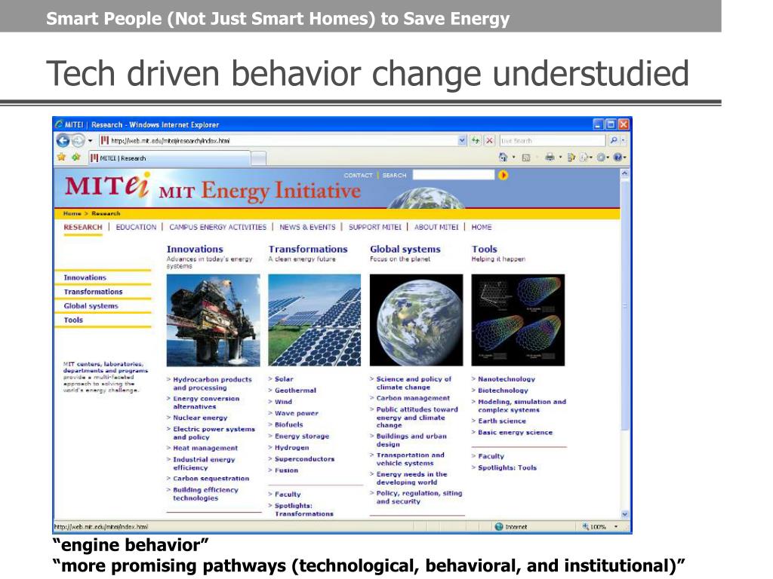This screenshot has height=579, width=773.
Task: Click the MITei logo
Action: click(x=107, y=185)
